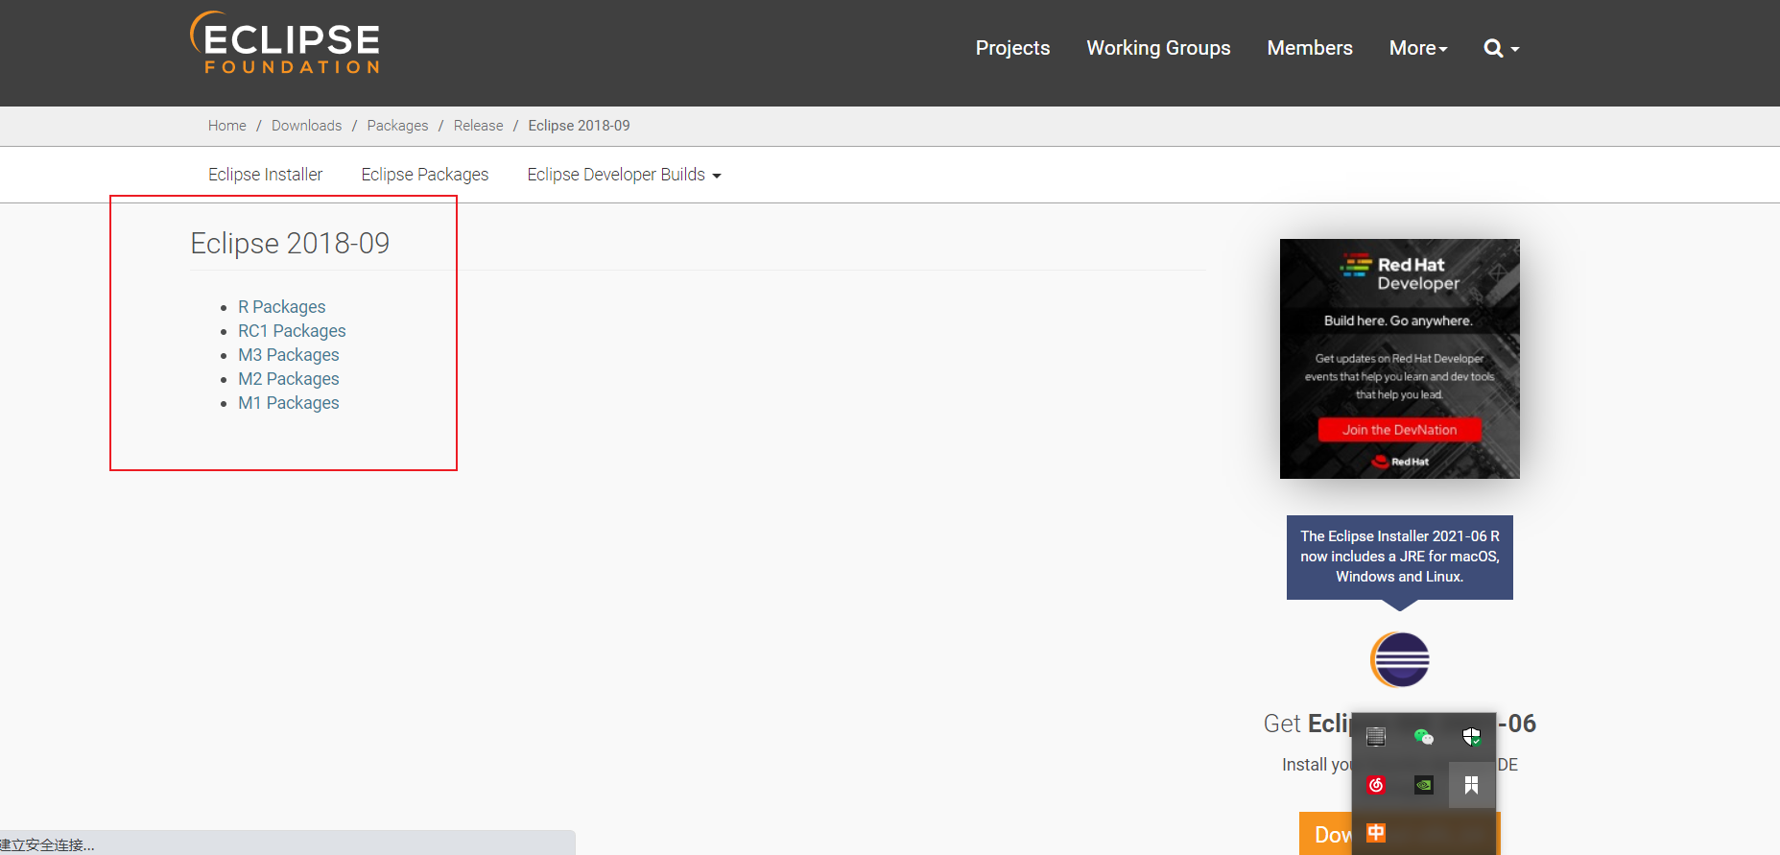1780x855 pixels.
Task: Click the Red Hat Developer ad banner
Action: click(1400, 359)
